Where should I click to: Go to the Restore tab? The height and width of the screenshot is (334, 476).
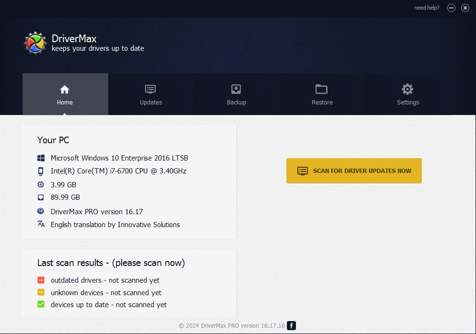(322, 94)
